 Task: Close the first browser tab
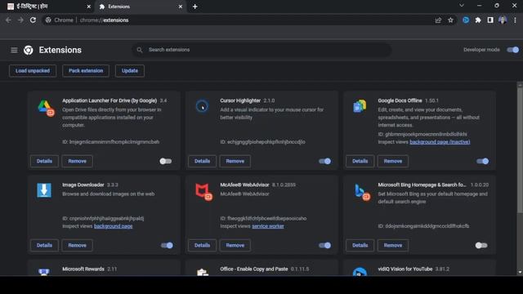click(x=89, y=7)
